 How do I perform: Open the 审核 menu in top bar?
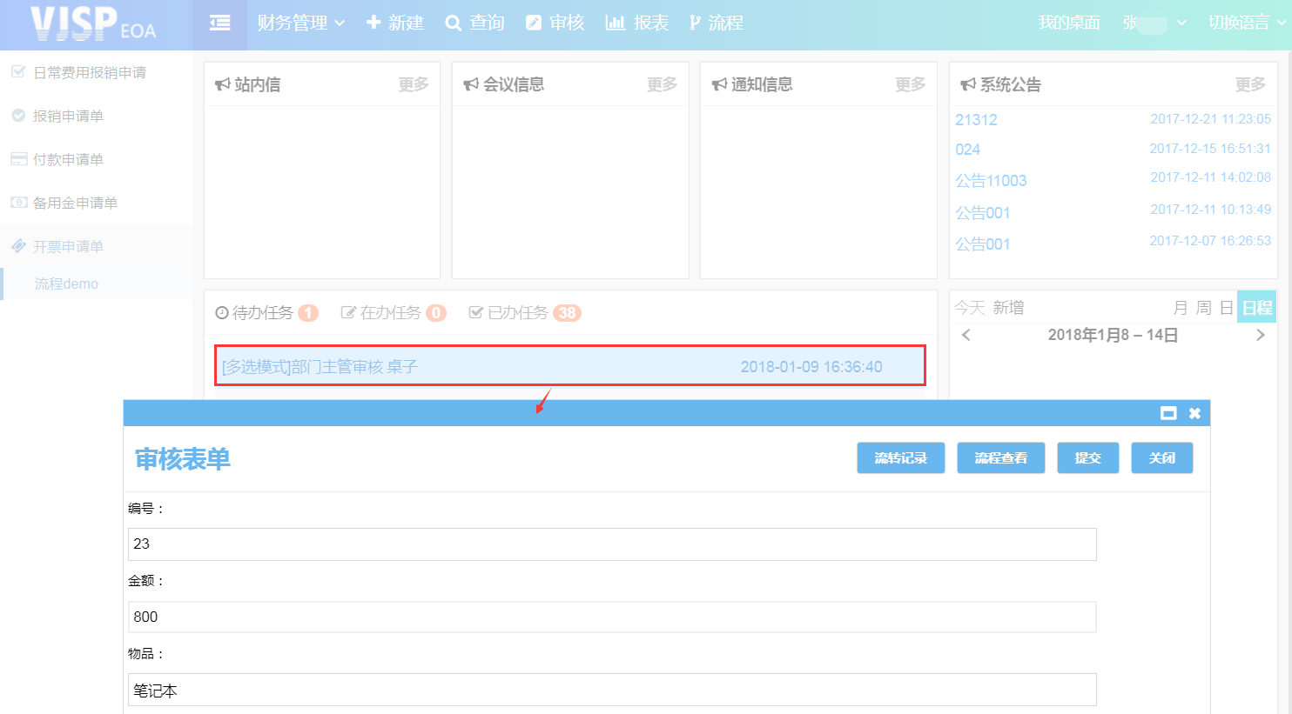pyautogui.click(x=555, y=23)
